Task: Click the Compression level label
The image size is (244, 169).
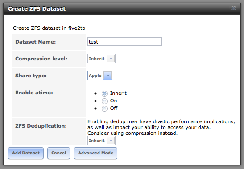Action: coord(41,59)
